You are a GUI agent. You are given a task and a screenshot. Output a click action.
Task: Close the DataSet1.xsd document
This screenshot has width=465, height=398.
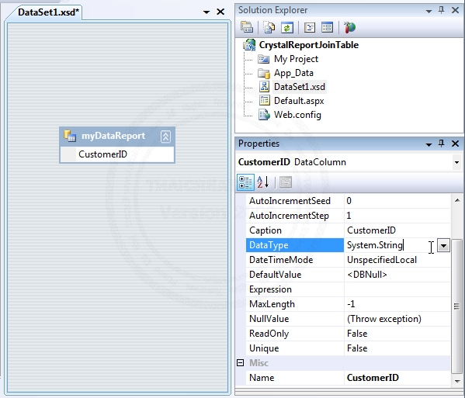coord(220,12)
